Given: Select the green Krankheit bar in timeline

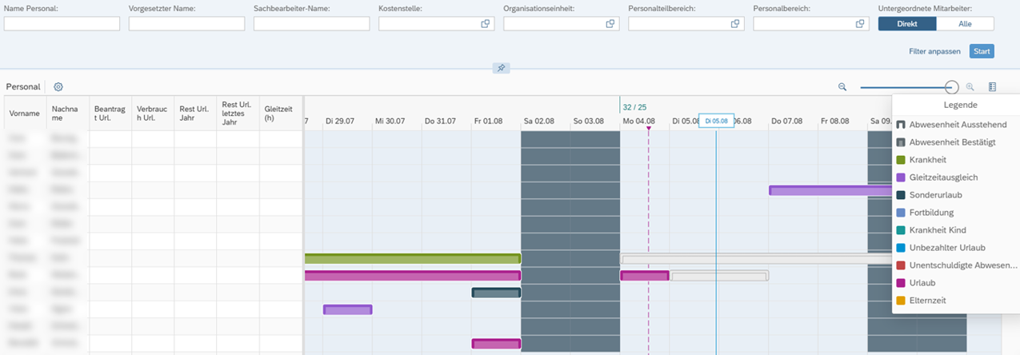Looking at the screenshot, I should point(412,258).
